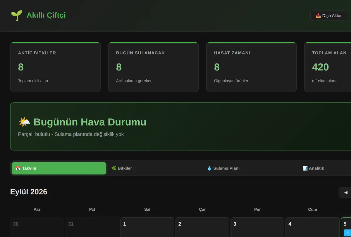Open the Toplam Alan stat card
Image resolution: width=351 pixels, height=237 pixels.
pyautogui.click(x=328, y=67)
